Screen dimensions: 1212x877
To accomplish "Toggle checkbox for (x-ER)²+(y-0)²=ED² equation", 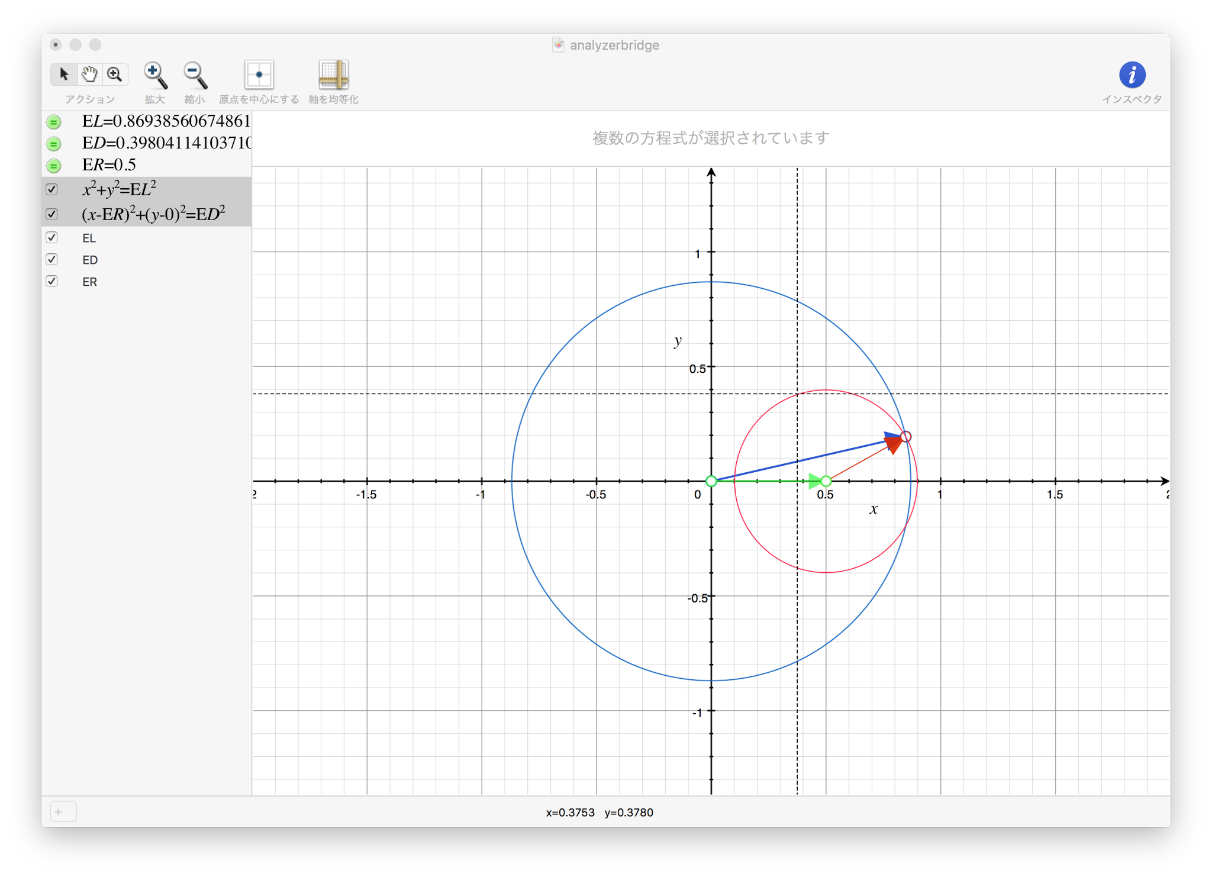I will point(52,214).
